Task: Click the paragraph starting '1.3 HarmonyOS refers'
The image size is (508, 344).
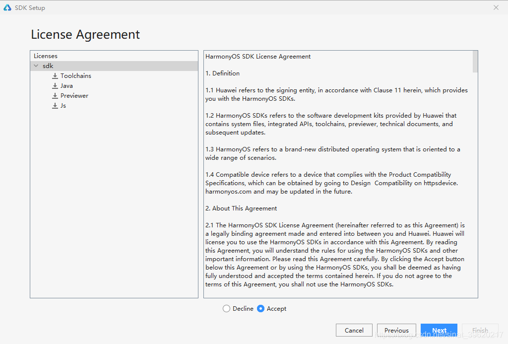Action: (333, 153)
